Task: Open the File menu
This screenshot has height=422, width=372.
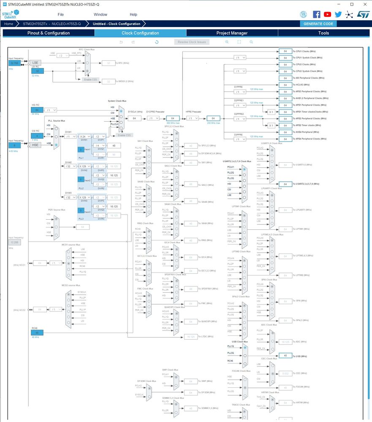Action: point(60,14)
